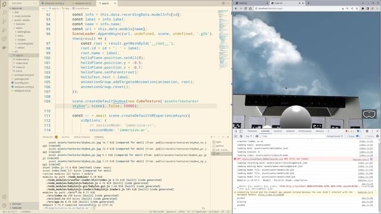Open the Accounts icon in the activity bar
This screenshot has height=214, width=381.
(4, 197)
